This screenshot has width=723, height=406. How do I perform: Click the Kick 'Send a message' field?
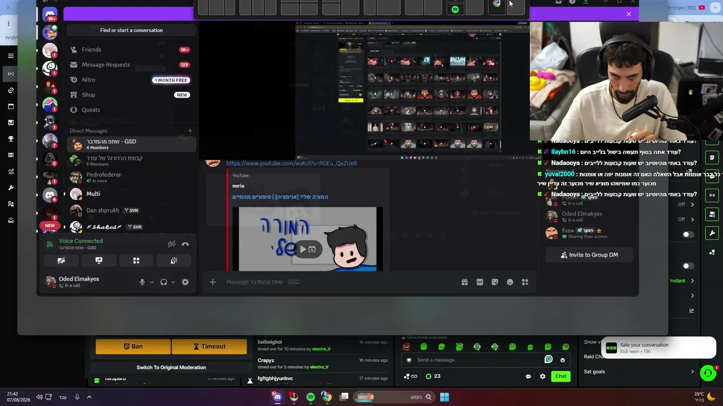[479, 360]
